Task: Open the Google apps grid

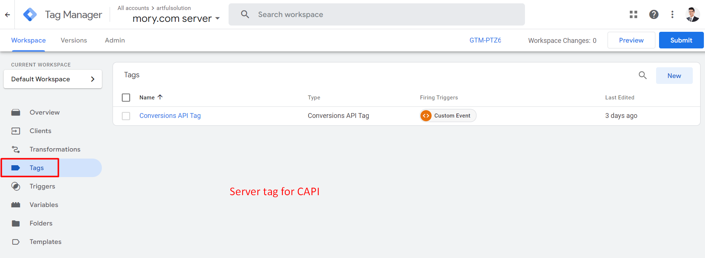Action: coord(633,14)
